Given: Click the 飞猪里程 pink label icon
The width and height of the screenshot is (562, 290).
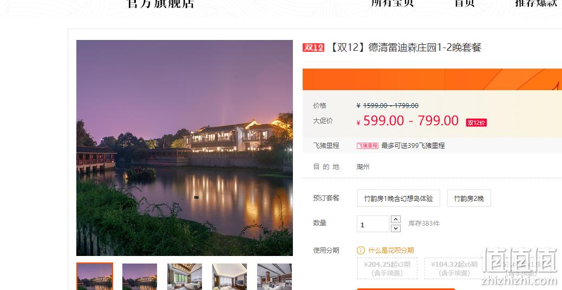Looking at the screenshot, I should tap(368, 145).
